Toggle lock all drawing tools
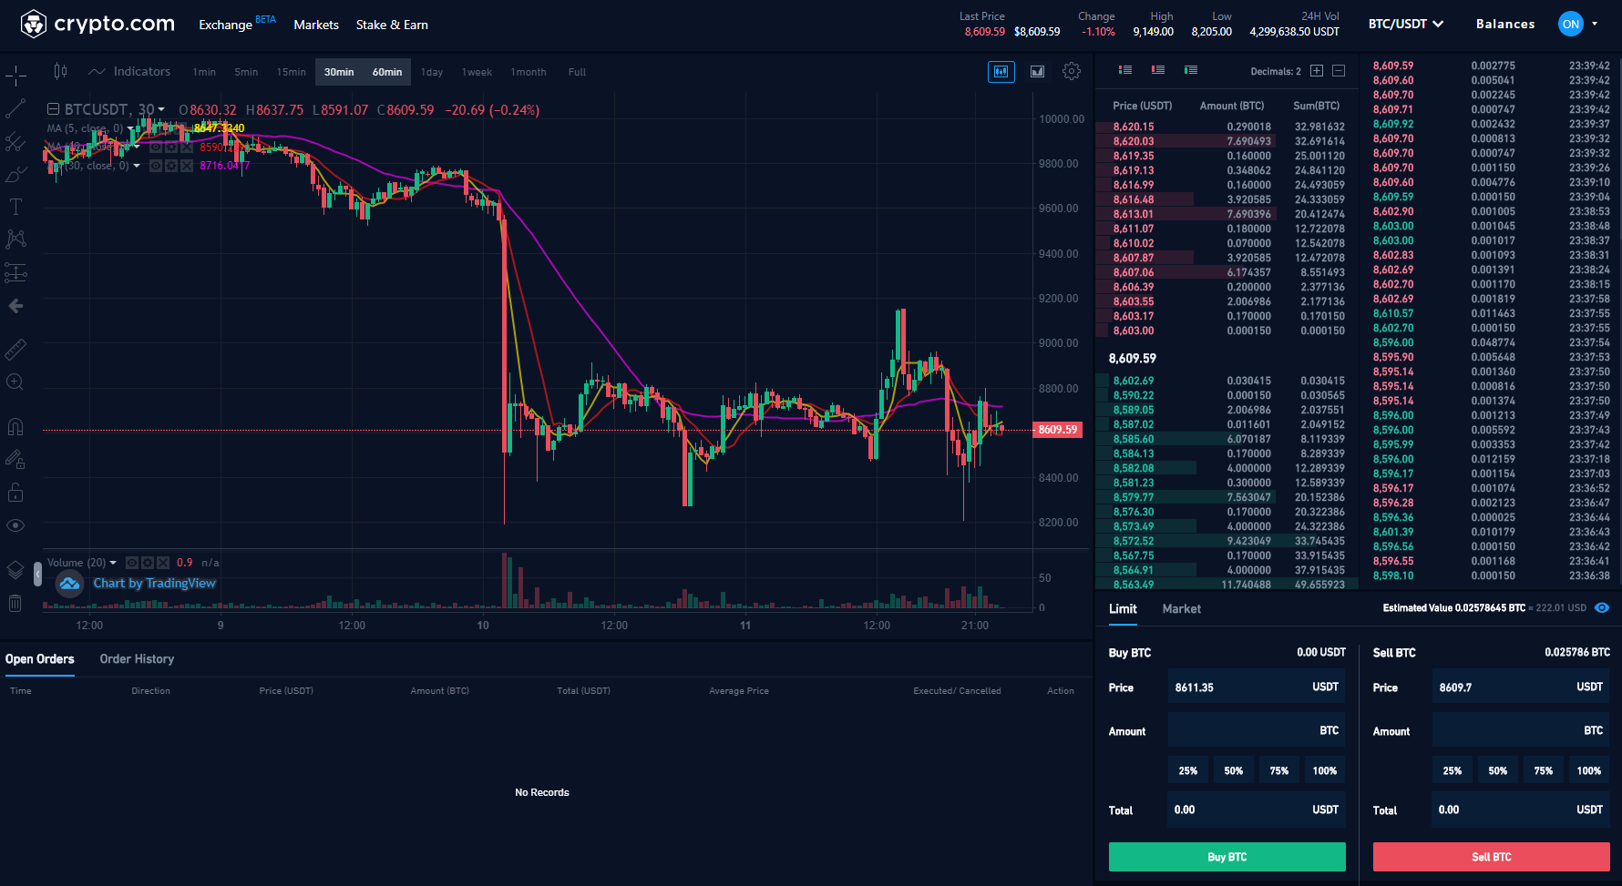The image size is (1622, 886). click(x=15, y=493)
